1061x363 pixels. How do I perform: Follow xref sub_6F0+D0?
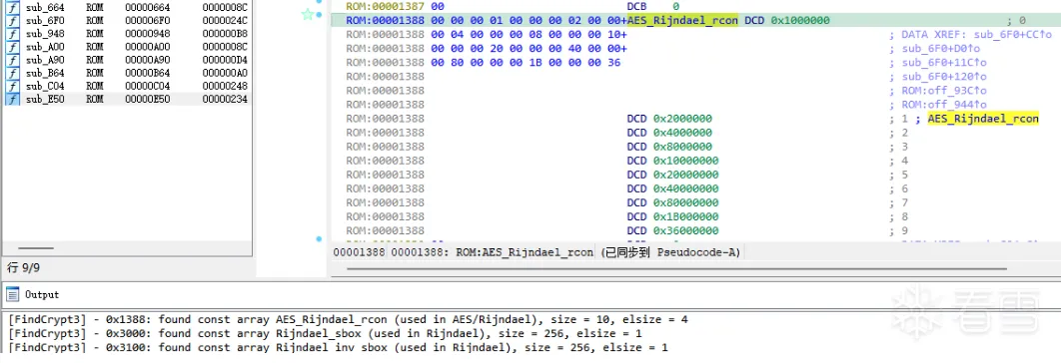(x=940, y=48)
